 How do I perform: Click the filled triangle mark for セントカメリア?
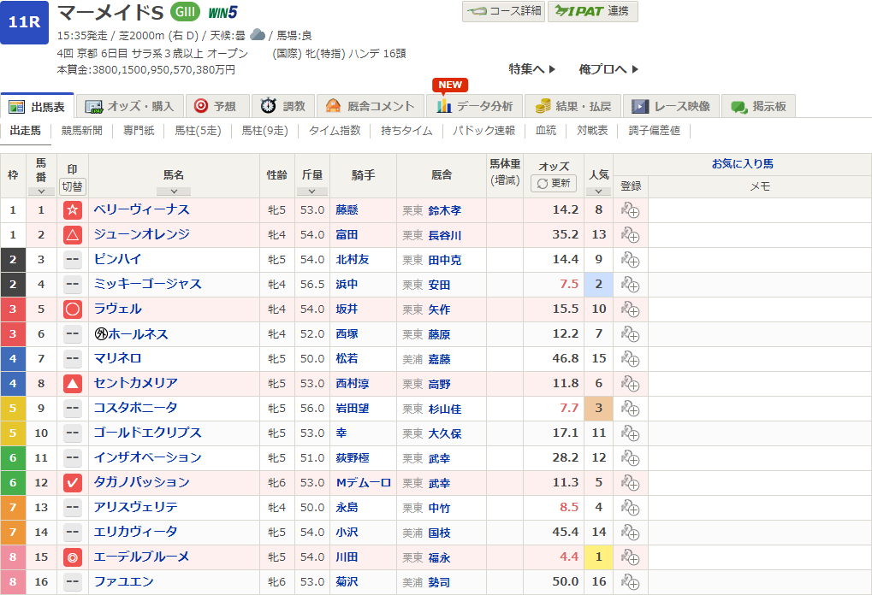pyautogui.click(x=73, y=384)
